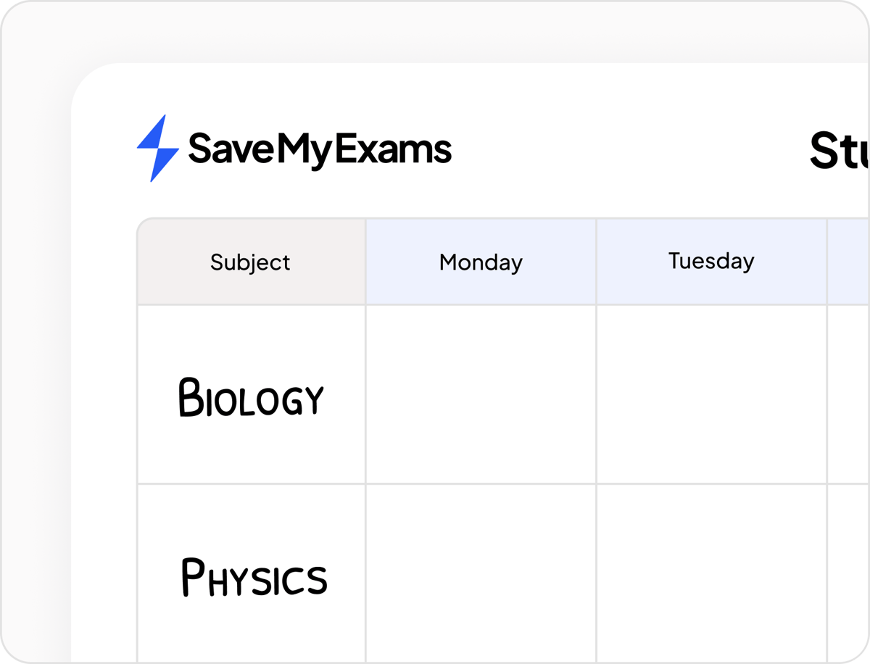Image resolution: width=870 pixels, height=664 pixels.
Task: Click the cut-off Biology cell right of Tuesday
Action: coord(848,394)
